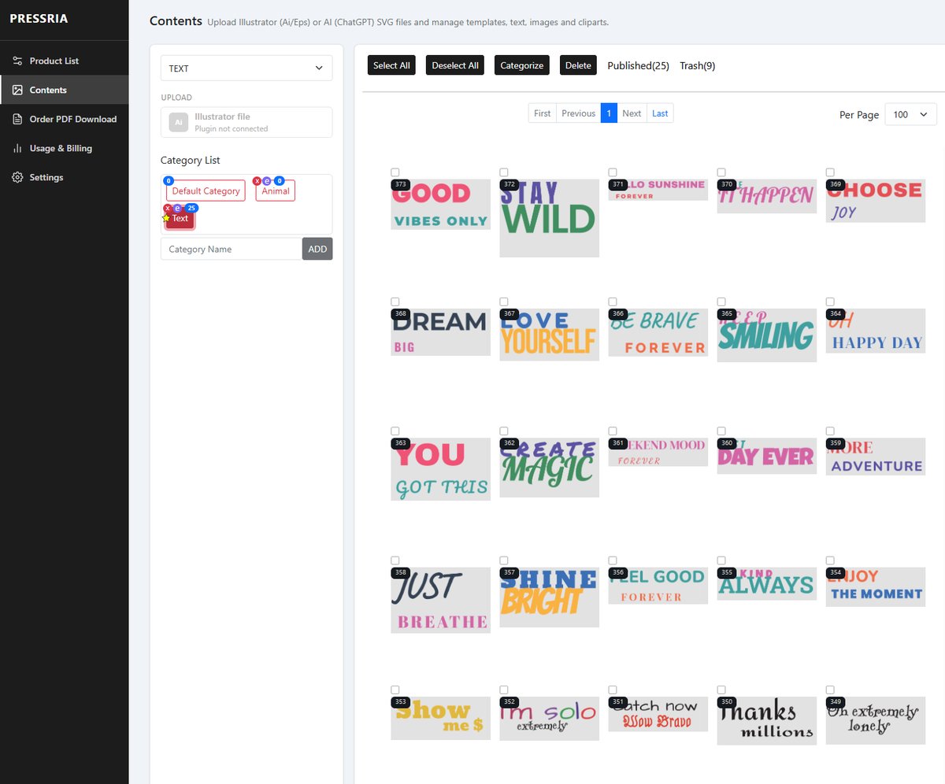Tick the checkbox for item 372 Stay Wild
Viewport: 945px width, 784px height.
pos(504,172)
